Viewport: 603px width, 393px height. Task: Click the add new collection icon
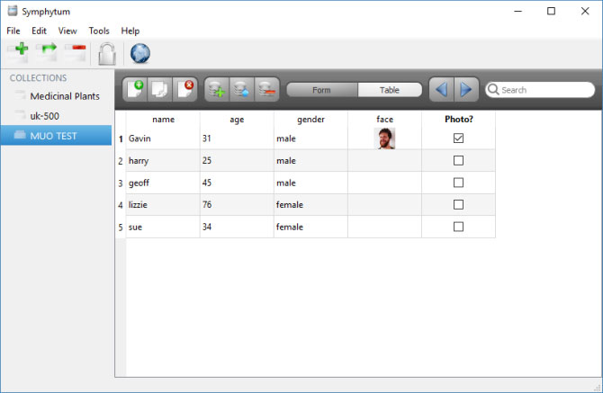17,53
